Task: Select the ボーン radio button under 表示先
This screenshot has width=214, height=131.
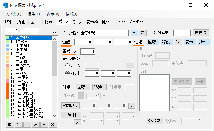Action: pos(67,65)
